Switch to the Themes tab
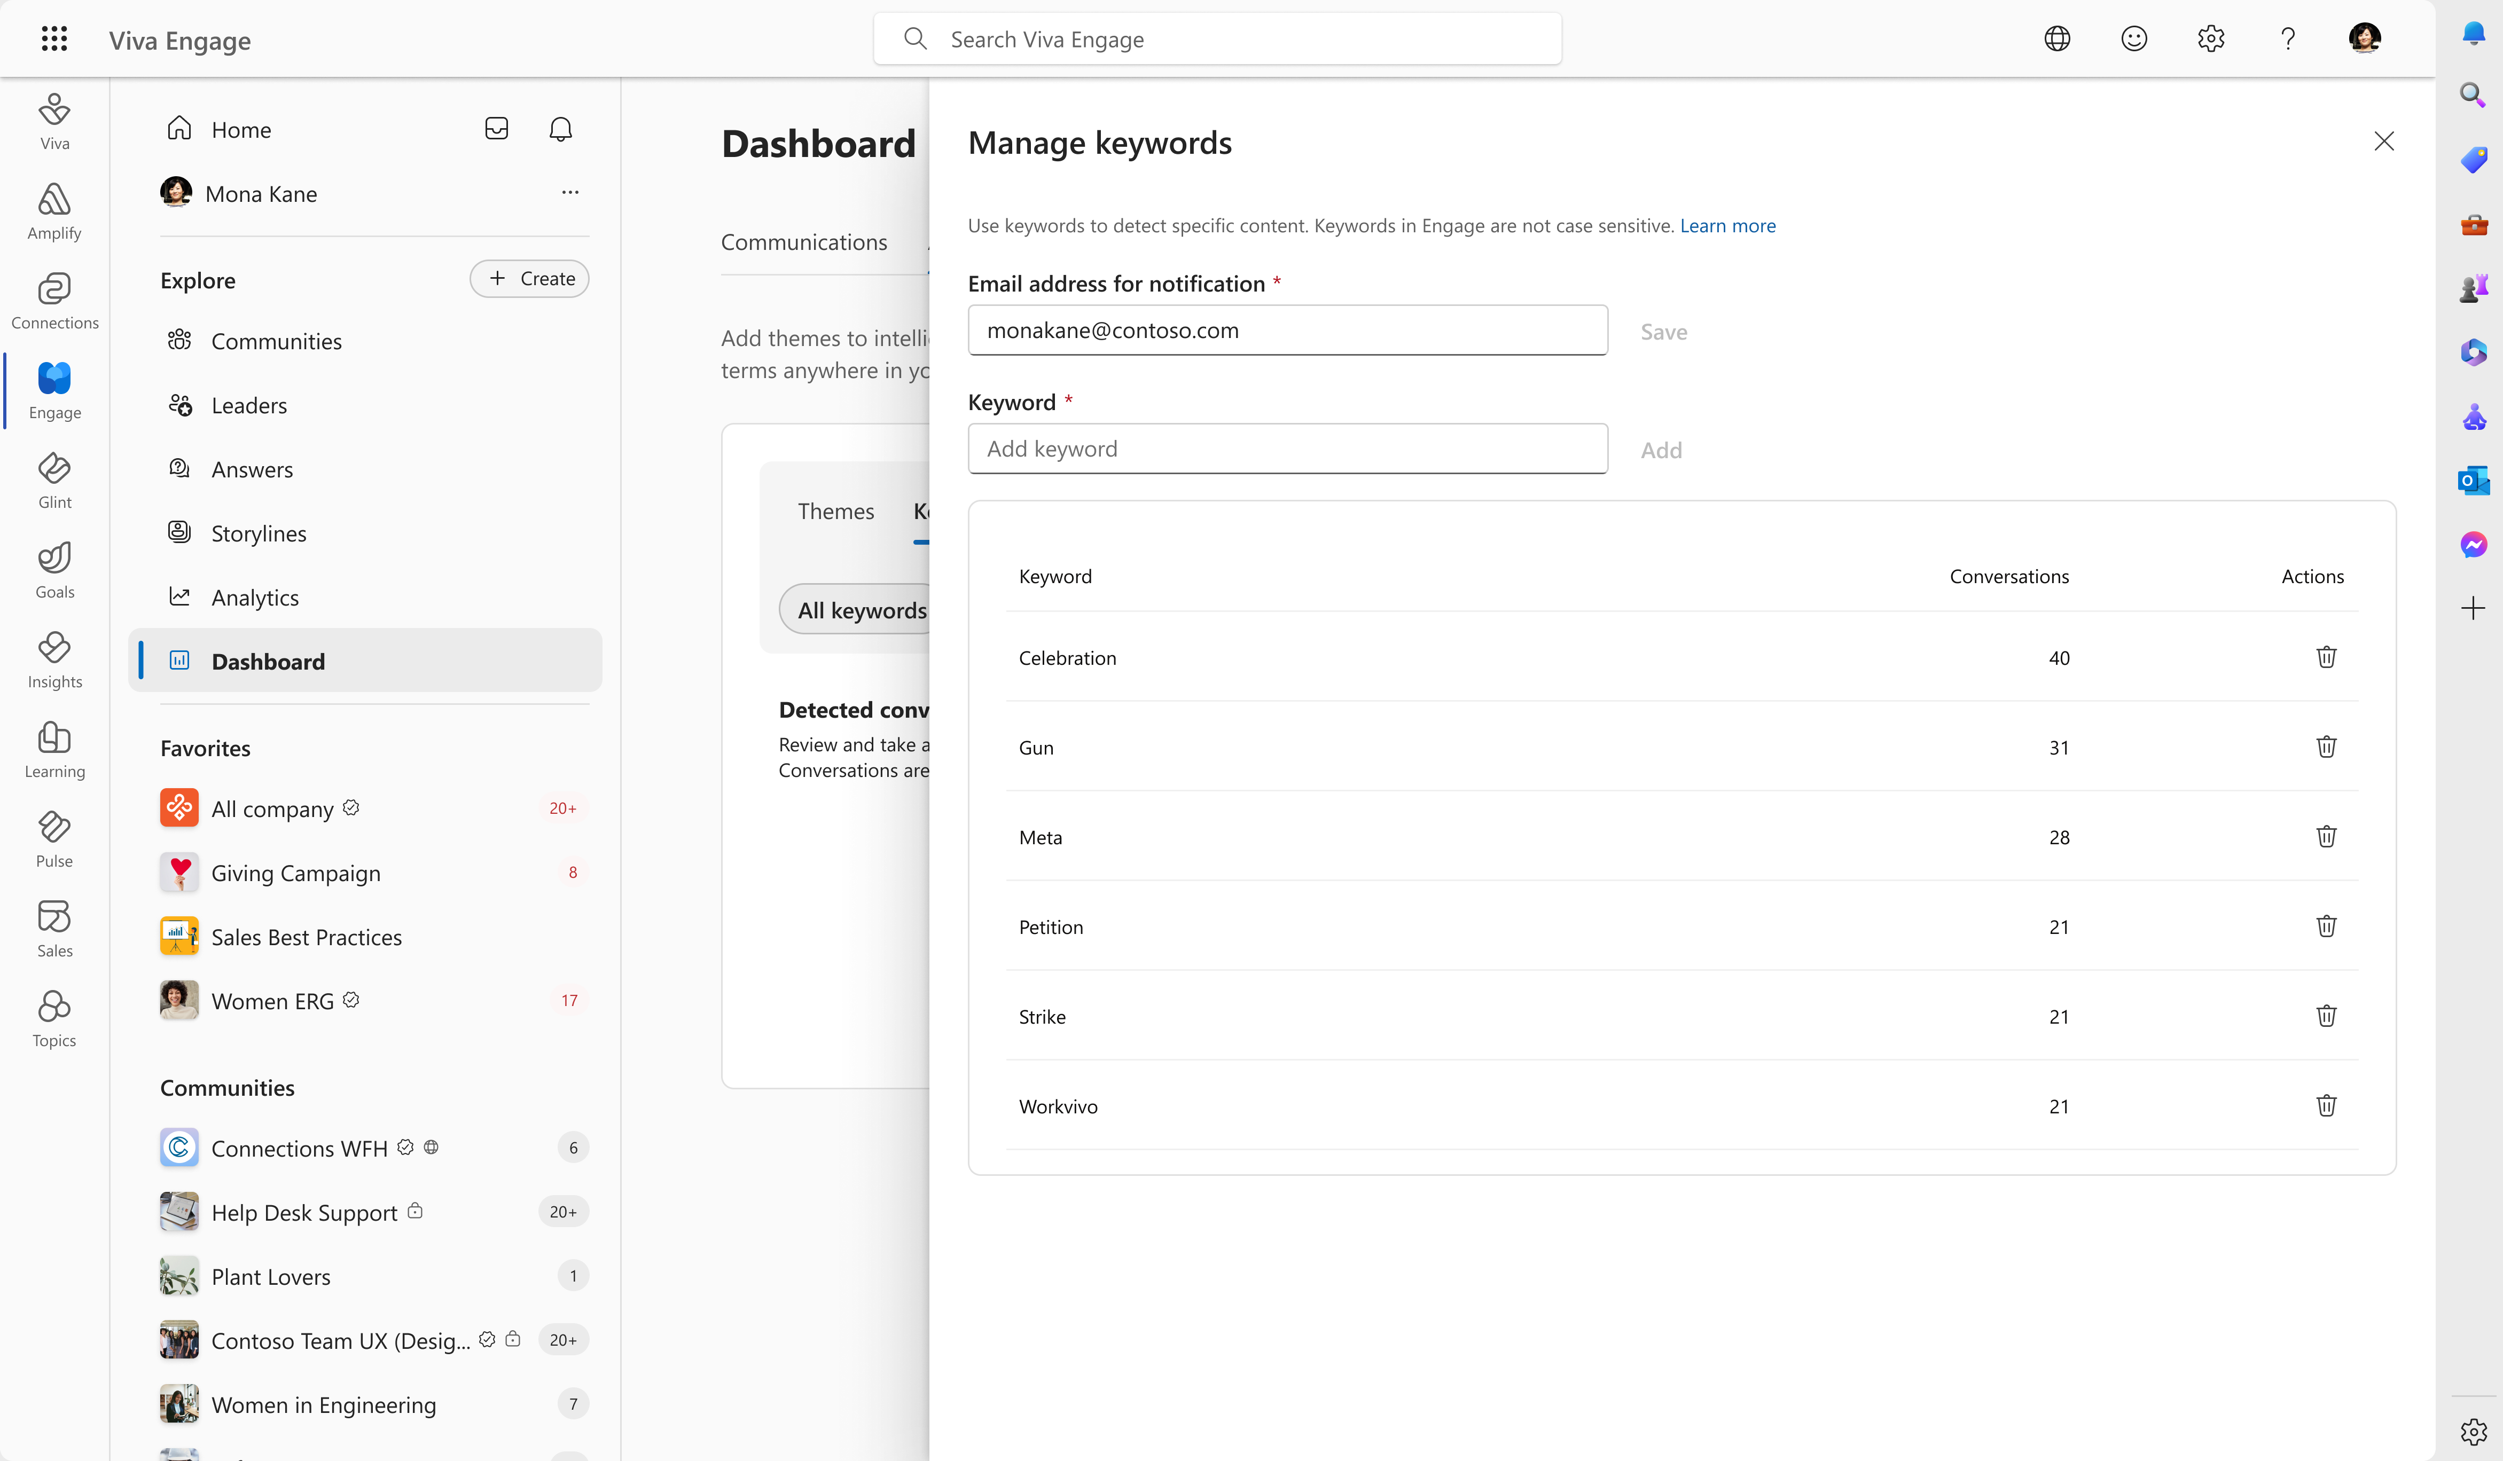Viewport: 2503px width, 1461px height. tap(835, 512)
